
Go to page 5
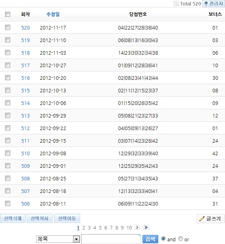(100, 228)
